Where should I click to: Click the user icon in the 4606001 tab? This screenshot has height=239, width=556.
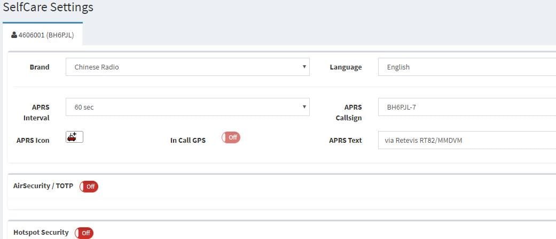(14, 36)
